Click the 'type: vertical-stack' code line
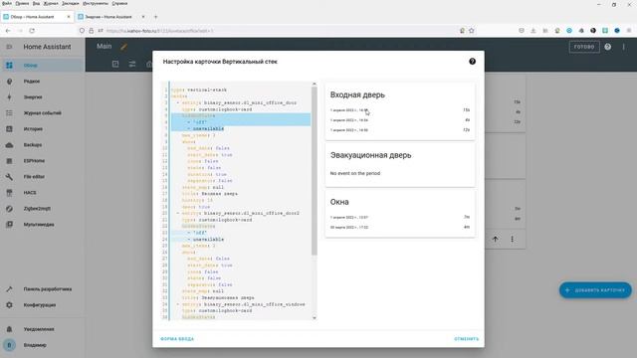 pos(199,89)
